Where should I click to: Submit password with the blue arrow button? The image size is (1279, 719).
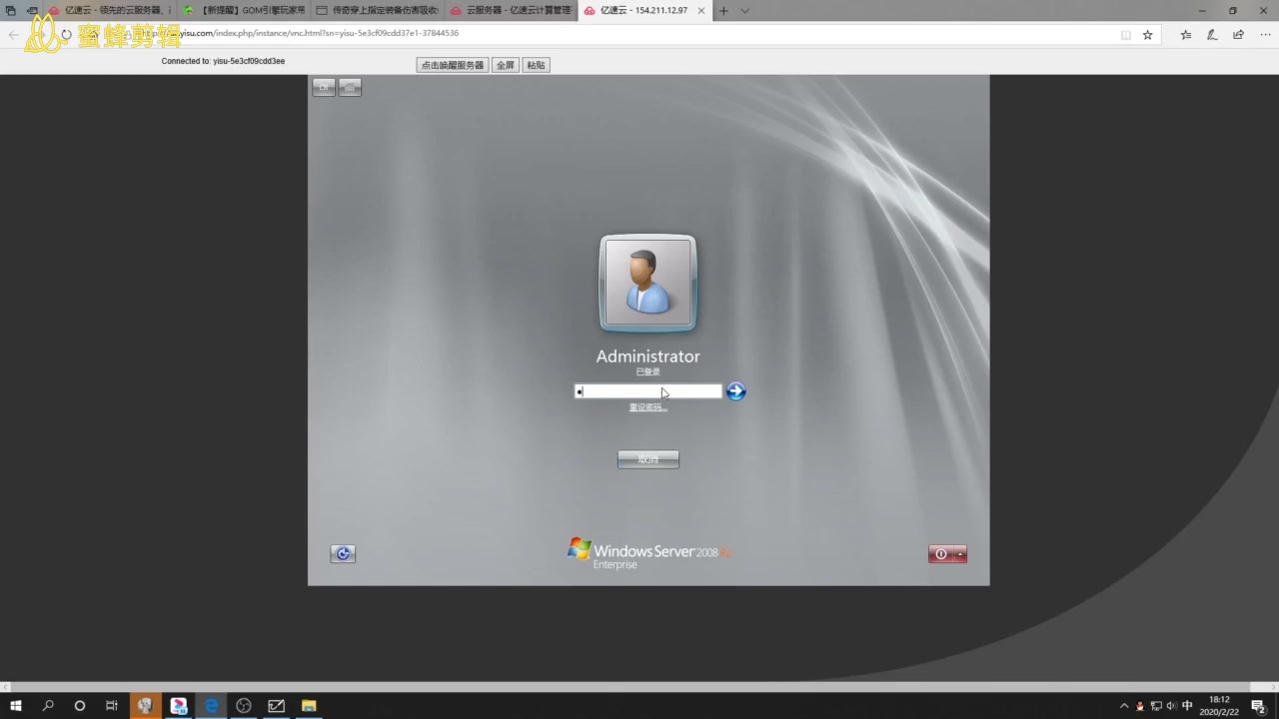[735, 391]
